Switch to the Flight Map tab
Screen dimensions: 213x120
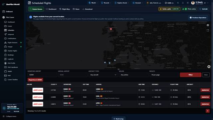tap(65, 9)
